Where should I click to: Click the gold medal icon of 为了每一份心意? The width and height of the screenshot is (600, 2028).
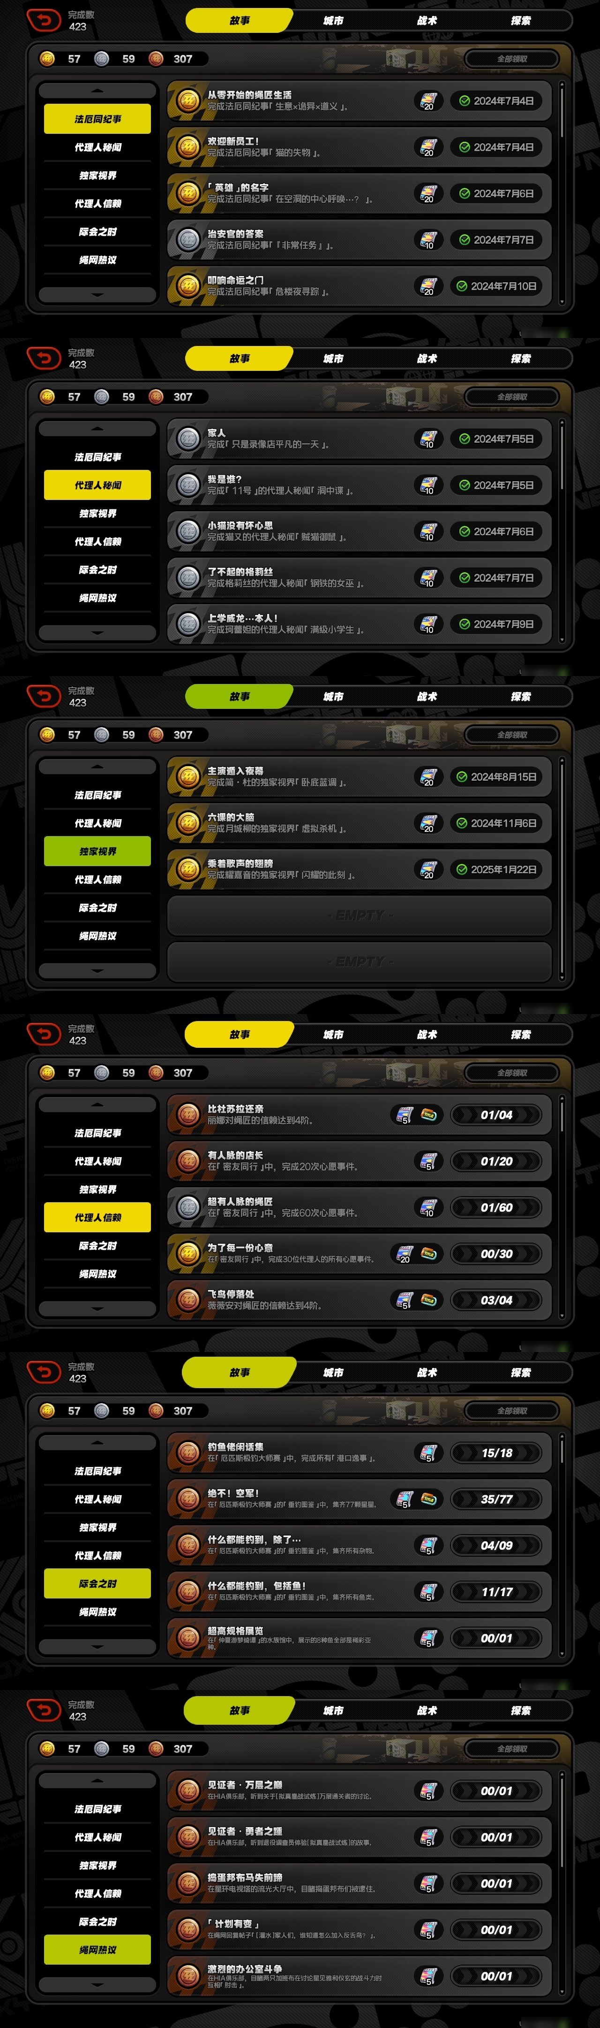(x=188, y=1253)
